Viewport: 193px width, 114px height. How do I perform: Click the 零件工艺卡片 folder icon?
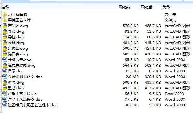click(x=4, y=20)
